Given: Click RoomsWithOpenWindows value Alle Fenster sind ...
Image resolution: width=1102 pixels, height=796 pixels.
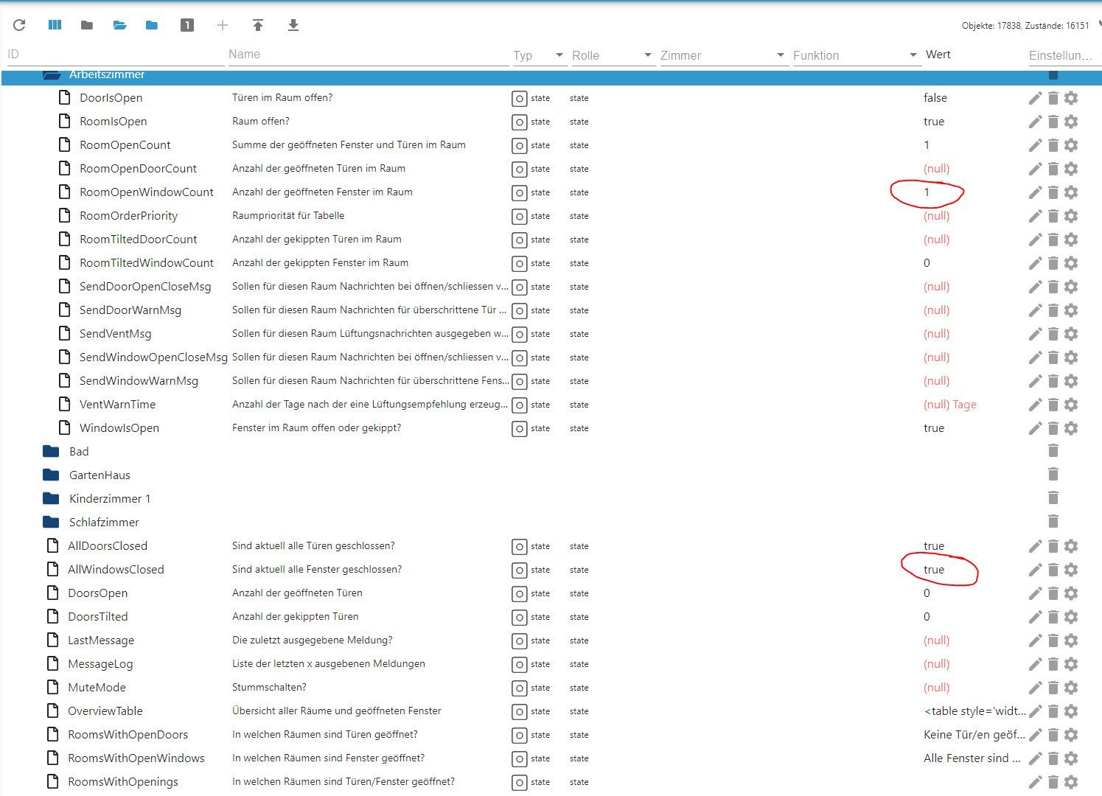Looking at the screenshot, I should click(x=972, y=758).
